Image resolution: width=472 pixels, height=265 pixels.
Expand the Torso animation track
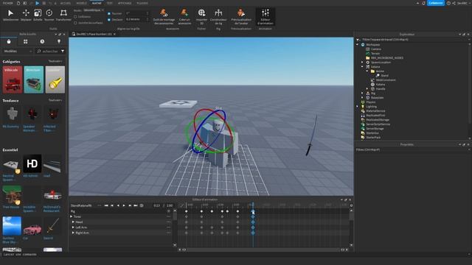click(72, 216)
